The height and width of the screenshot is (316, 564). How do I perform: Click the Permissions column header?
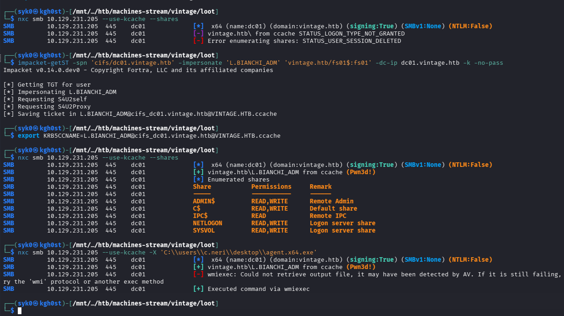click(272, 186)
